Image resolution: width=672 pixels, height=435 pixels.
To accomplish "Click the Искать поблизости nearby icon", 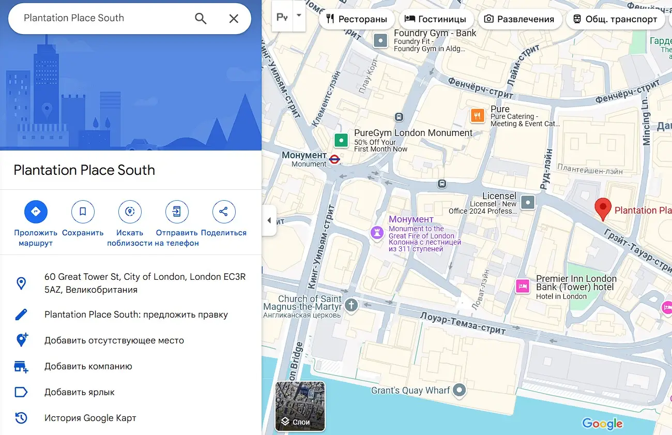I will tap(130, 212).
